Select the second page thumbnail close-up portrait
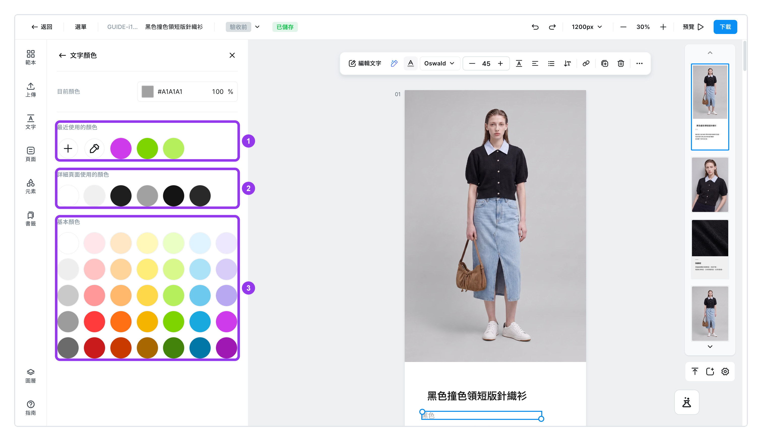Image resolution: width=762 pixels, height=441 pixels. click(x=710, y=184)
